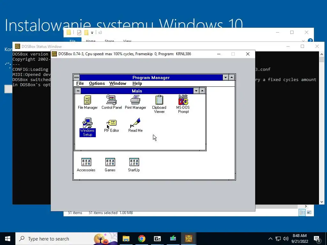
Task: Open the notification center icon
Action: point(317,239)
